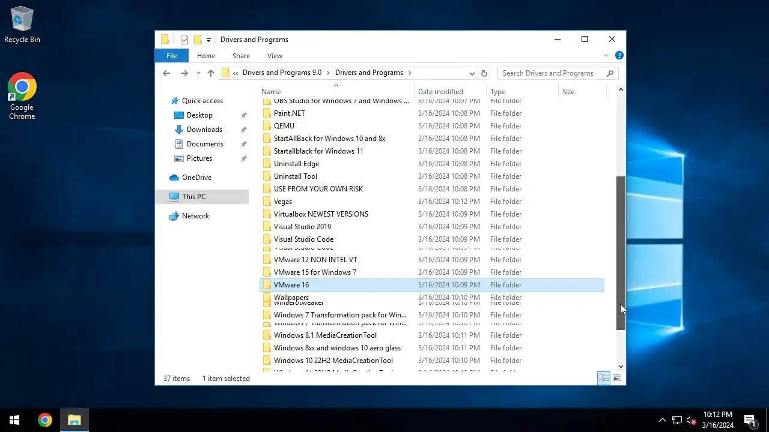Open the Recent locations dropdown arrow
769x432 pixels.
(x=198, y=73)
